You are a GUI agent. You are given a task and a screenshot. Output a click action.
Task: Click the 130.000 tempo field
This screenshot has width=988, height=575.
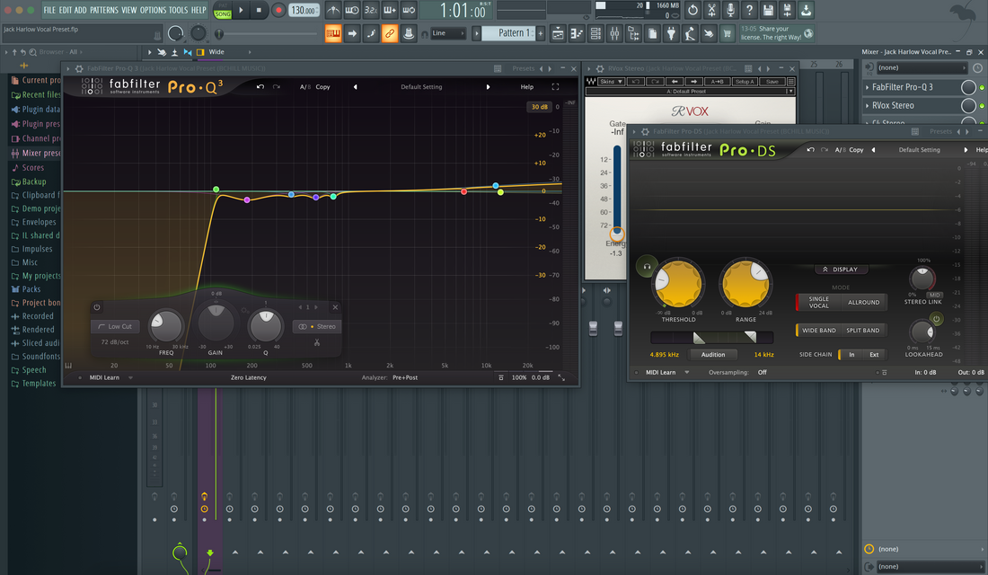tap(304, 11)
